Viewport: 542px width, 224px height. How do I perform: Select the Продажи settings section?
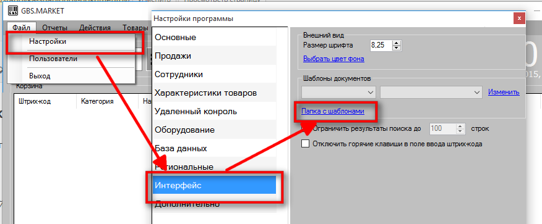point(214,56)
